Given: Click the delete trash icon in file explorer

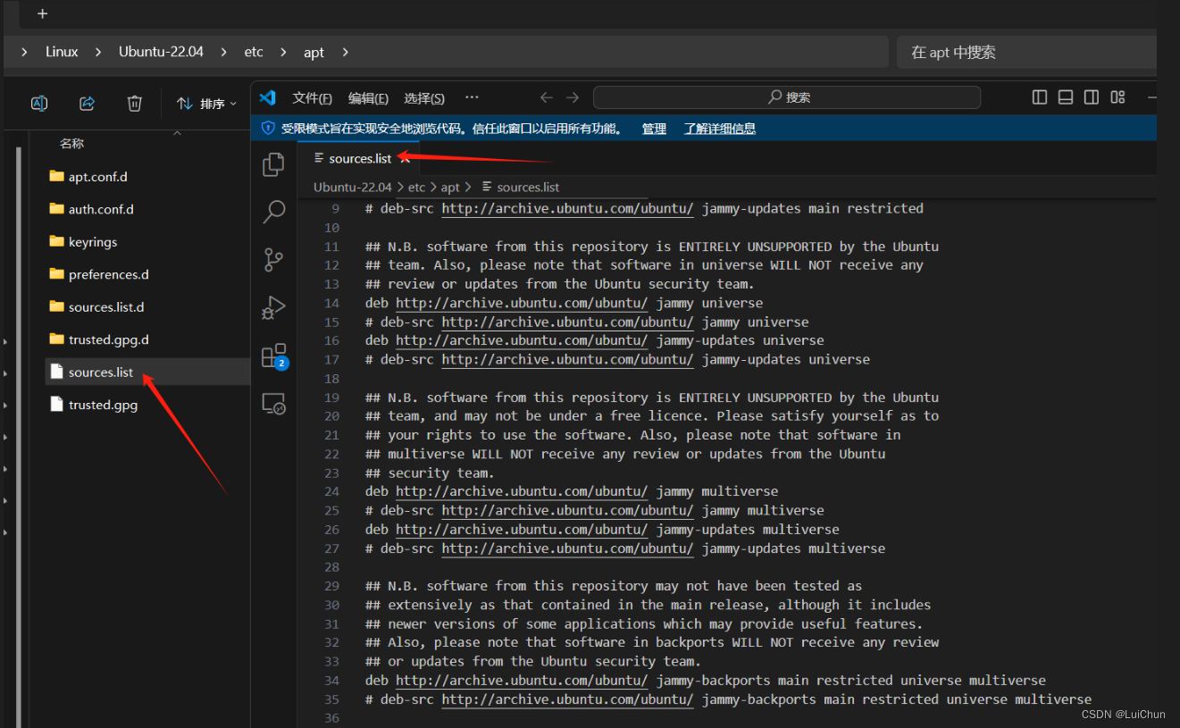Looking at the screenshot, I should point(135,104).
